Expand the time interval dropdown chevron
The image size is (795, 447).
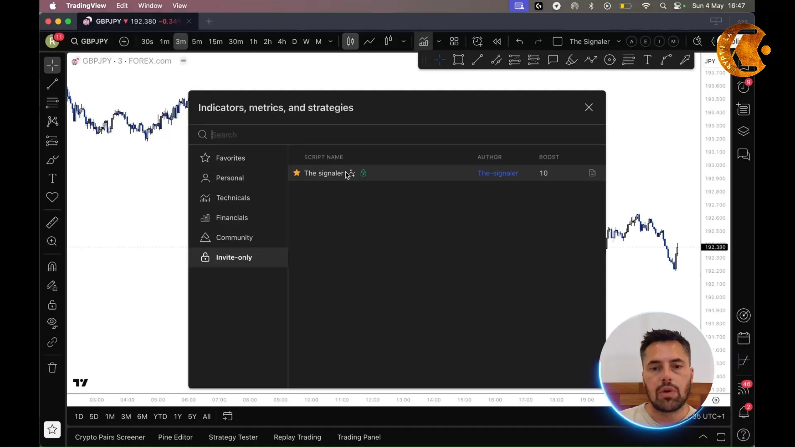[330, 41]
